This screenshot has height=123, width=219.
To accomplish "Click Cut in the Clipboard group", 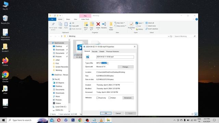I will (72, 23).
